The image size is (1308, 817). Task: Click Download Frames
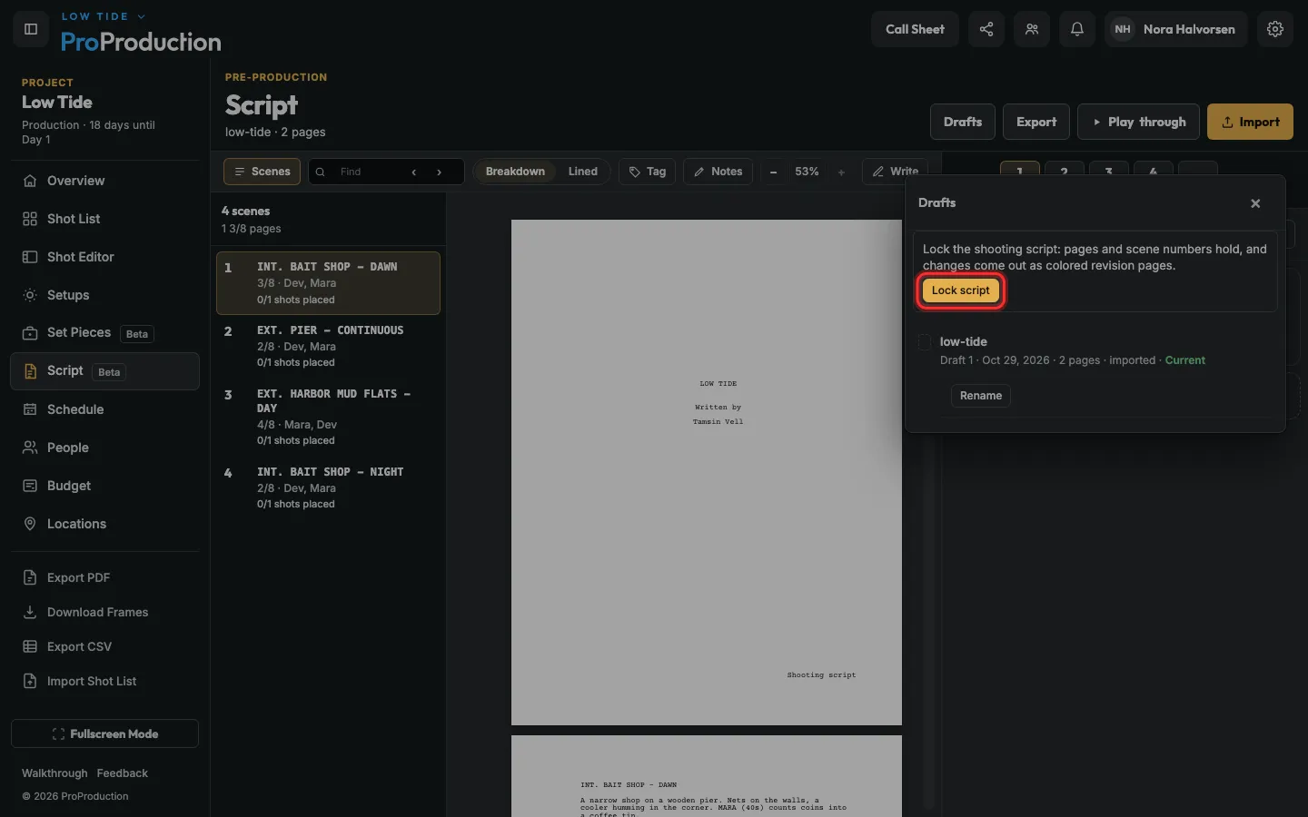pos(105,612)
